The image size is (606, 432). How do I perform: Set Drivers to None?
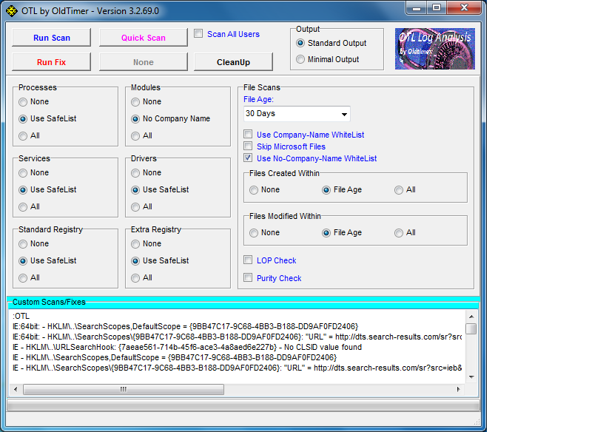click(x=135, y=172)
